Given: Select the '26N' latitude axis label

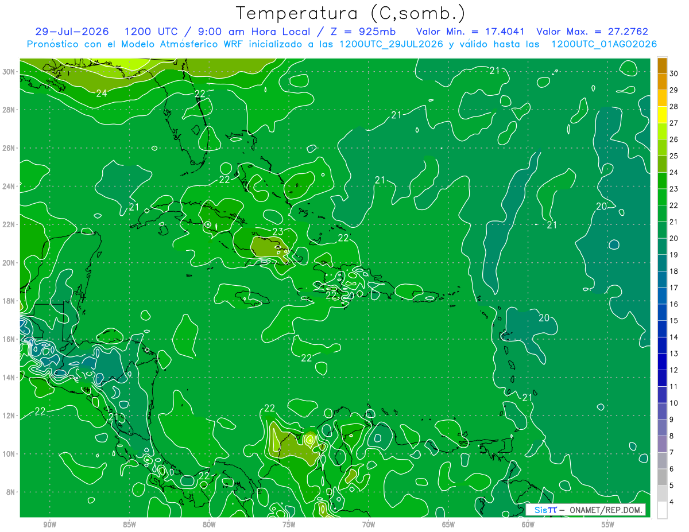Looking at the screenshot, I should click(10, 148).
